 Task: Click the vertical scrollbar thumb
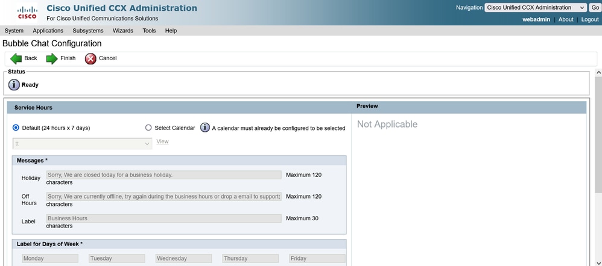(x=598, y=136)
